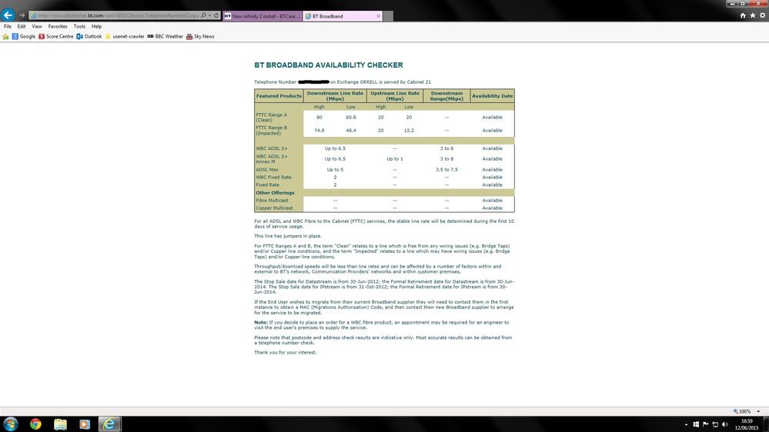Viewport: 769px width, 432px height.
Task: Click the Fibre Multicast row label
Action: coord(272,201)
